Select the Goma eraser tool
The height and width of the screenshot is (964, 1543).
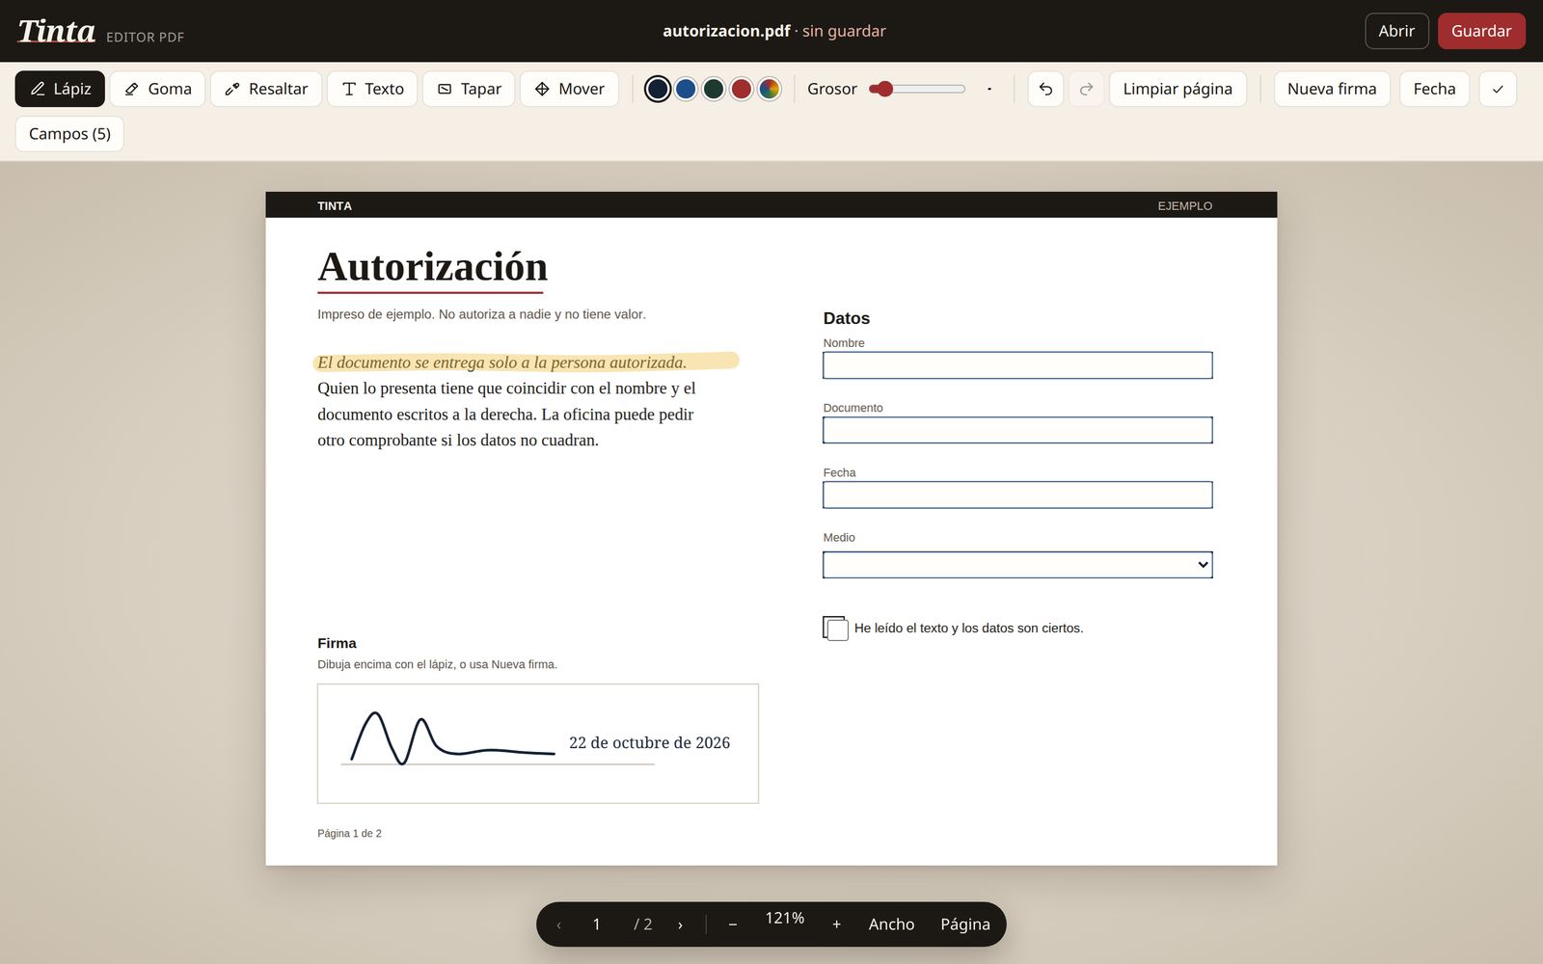pos(157,89)
